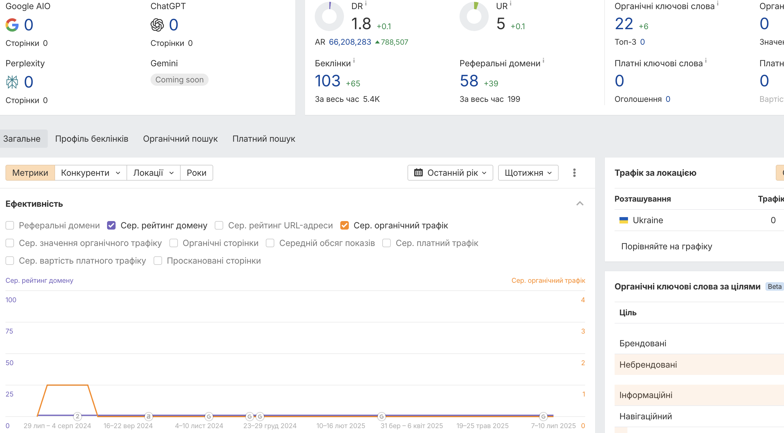Image resolution: width=784 pixels, height=433 pixels.
Task: Enable Сер. рейтинг URL-адреси checkbox
Action: tap(219, 226)
